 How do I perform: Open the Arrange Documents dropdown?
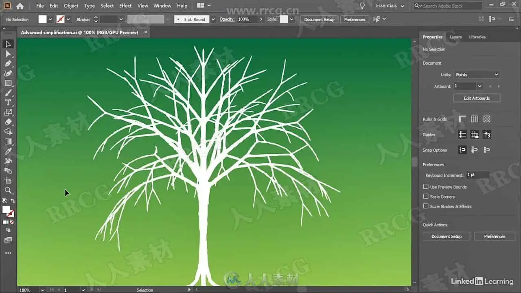(204, 6)
